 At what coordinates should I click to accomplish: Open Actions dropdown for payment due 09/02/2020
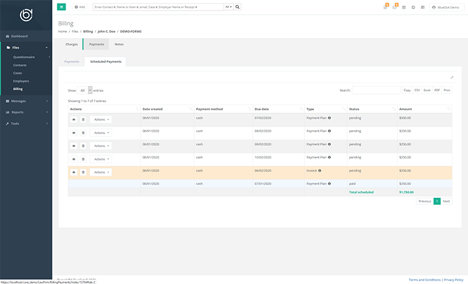click(x=101, y=146)
